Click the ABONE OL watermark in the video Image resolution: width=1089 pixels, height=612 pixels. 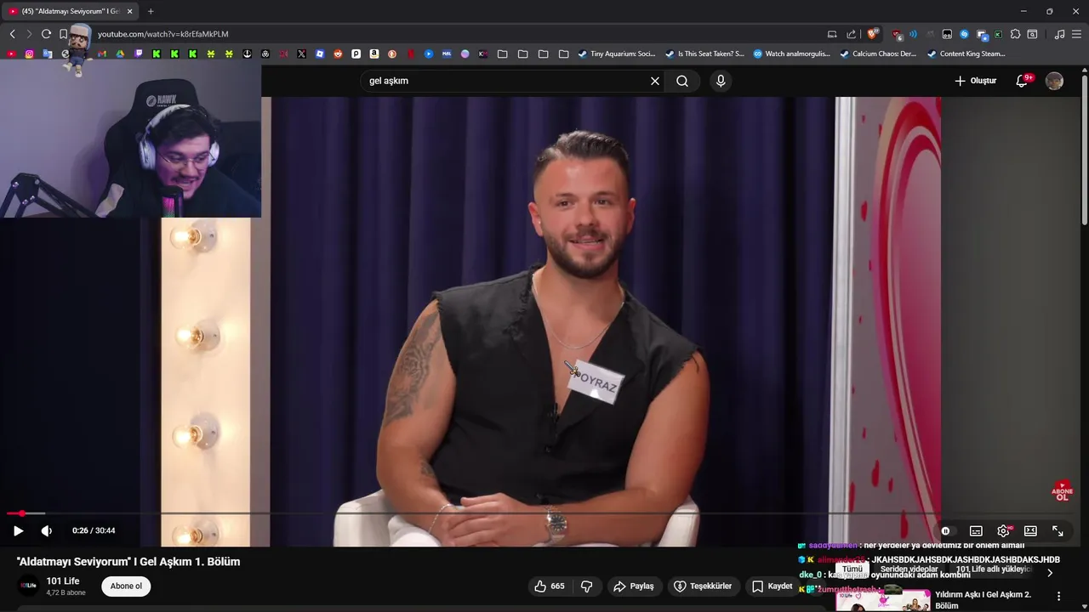point(1062,491)
